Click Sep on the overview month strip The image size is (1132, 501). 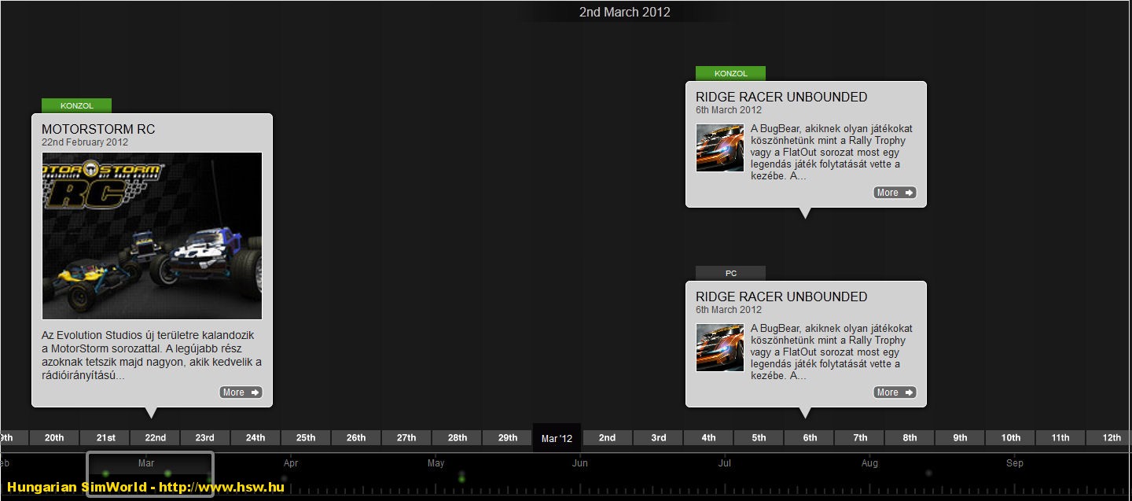(x=1015, y=463)
